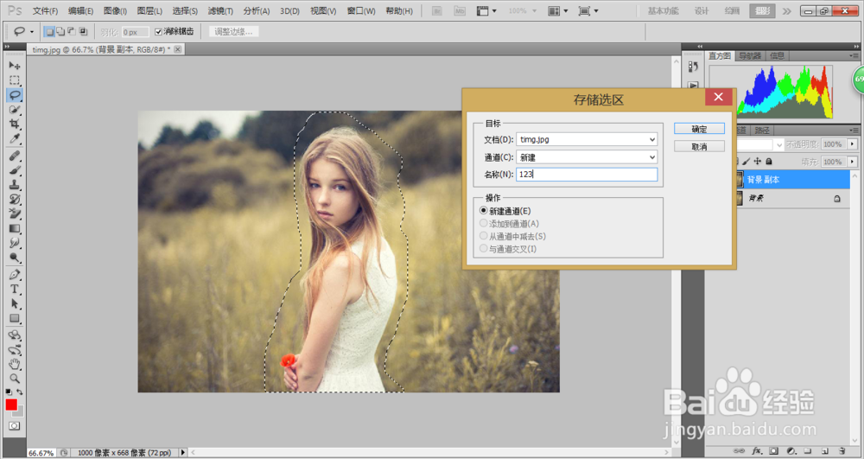The width and height of the screenshot is (864, 459).
Task: Select 新建通道(E) radio option
Action: 505,211
